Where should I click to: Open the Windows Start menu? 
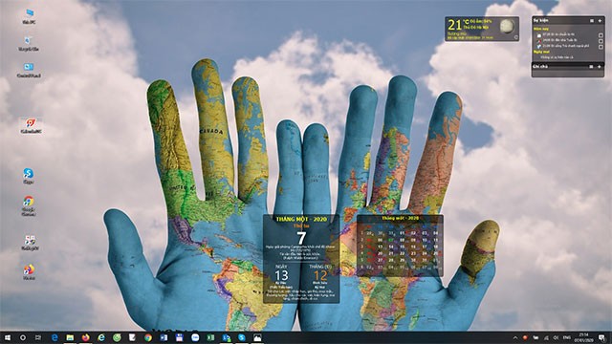8,337
